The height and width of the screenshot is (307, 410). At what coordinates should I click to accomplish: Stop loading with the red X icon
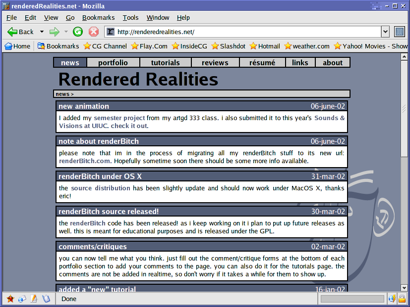pos(94,32)
